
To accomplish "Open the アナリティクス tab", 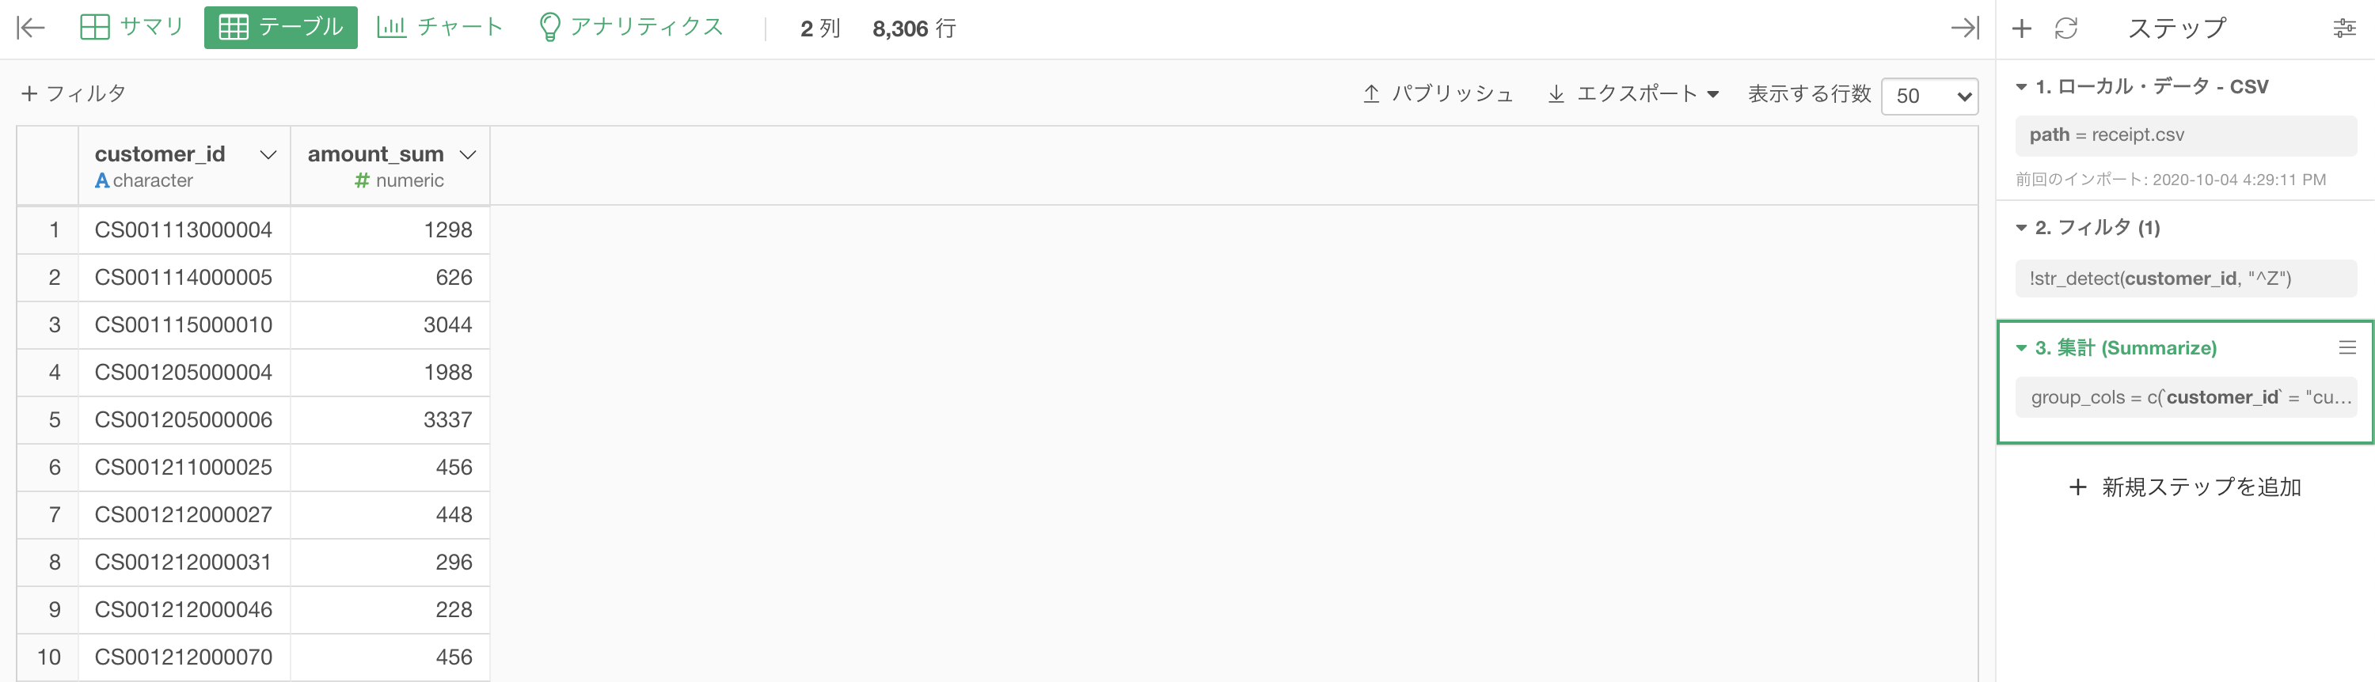I will pos(631,28).
